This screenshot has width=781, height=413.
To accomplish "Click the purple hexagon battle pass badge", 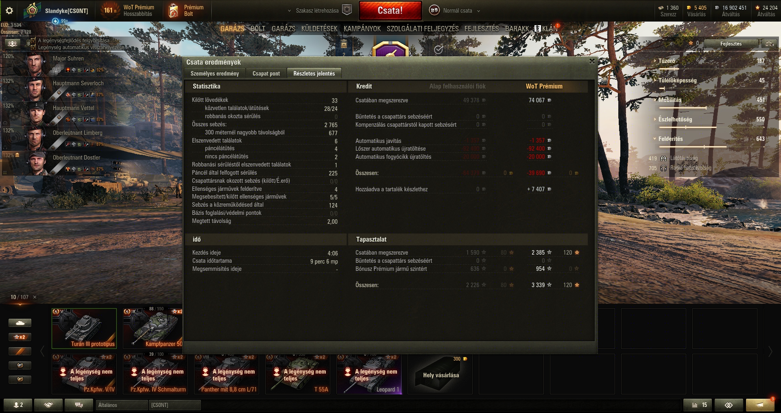I will (x=390, y=49).
